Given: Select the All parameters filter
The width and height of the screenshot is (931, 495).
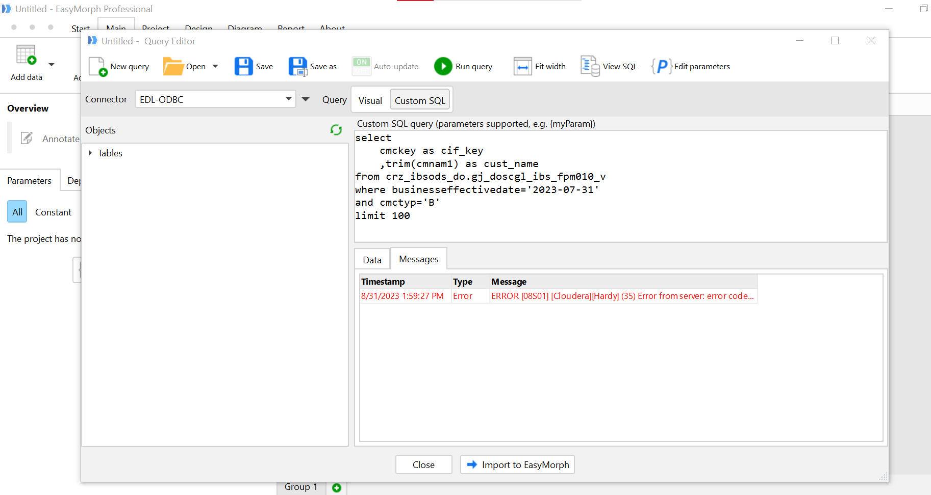Looking at the screenshot, I should pyautogui.click(x=17, y=212).
